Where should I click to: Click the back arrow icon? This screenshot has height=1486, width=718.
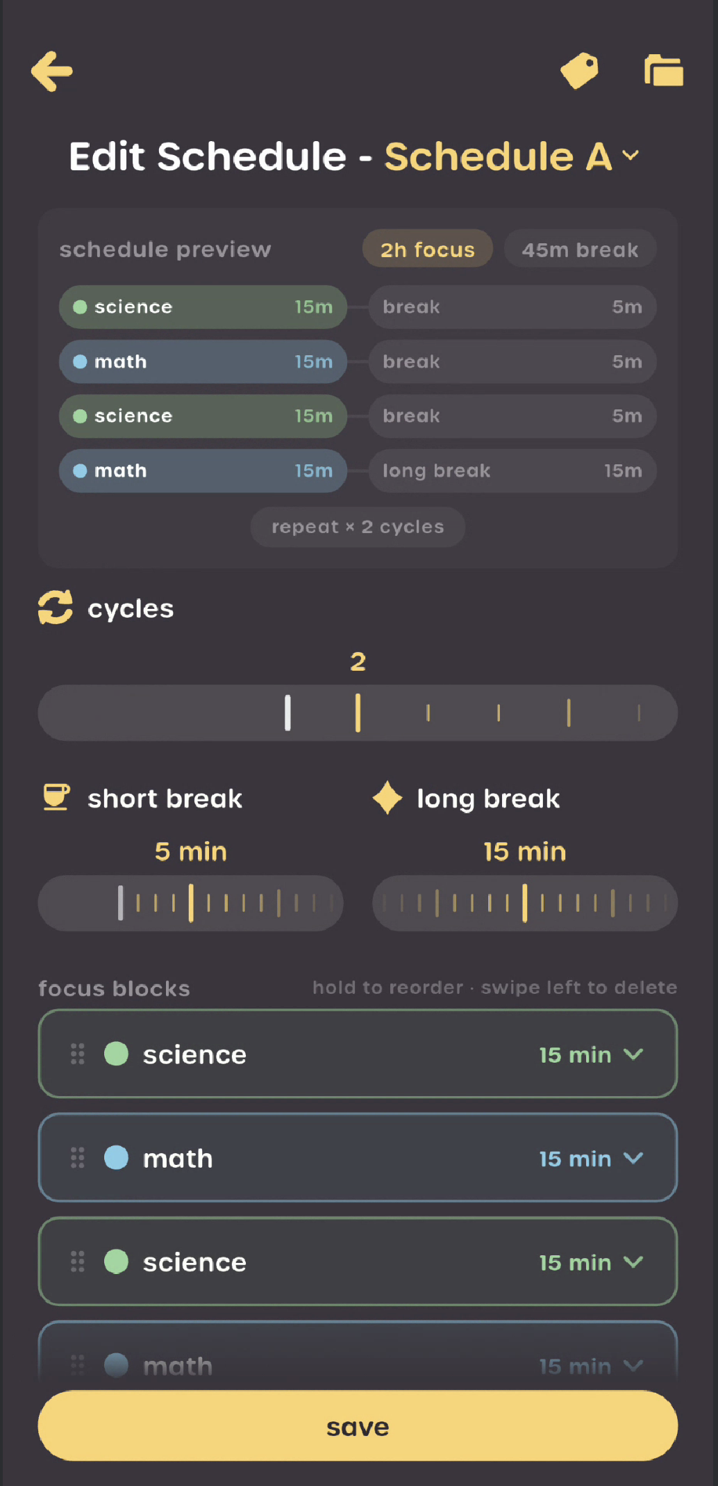click(51, 71)
